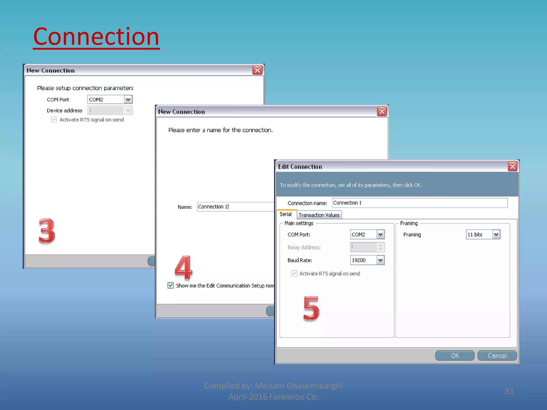Switch to the Transaction Values tab
Image resolution: width=547 pixels, height=410 pixels.
click(x=319, y=215)
